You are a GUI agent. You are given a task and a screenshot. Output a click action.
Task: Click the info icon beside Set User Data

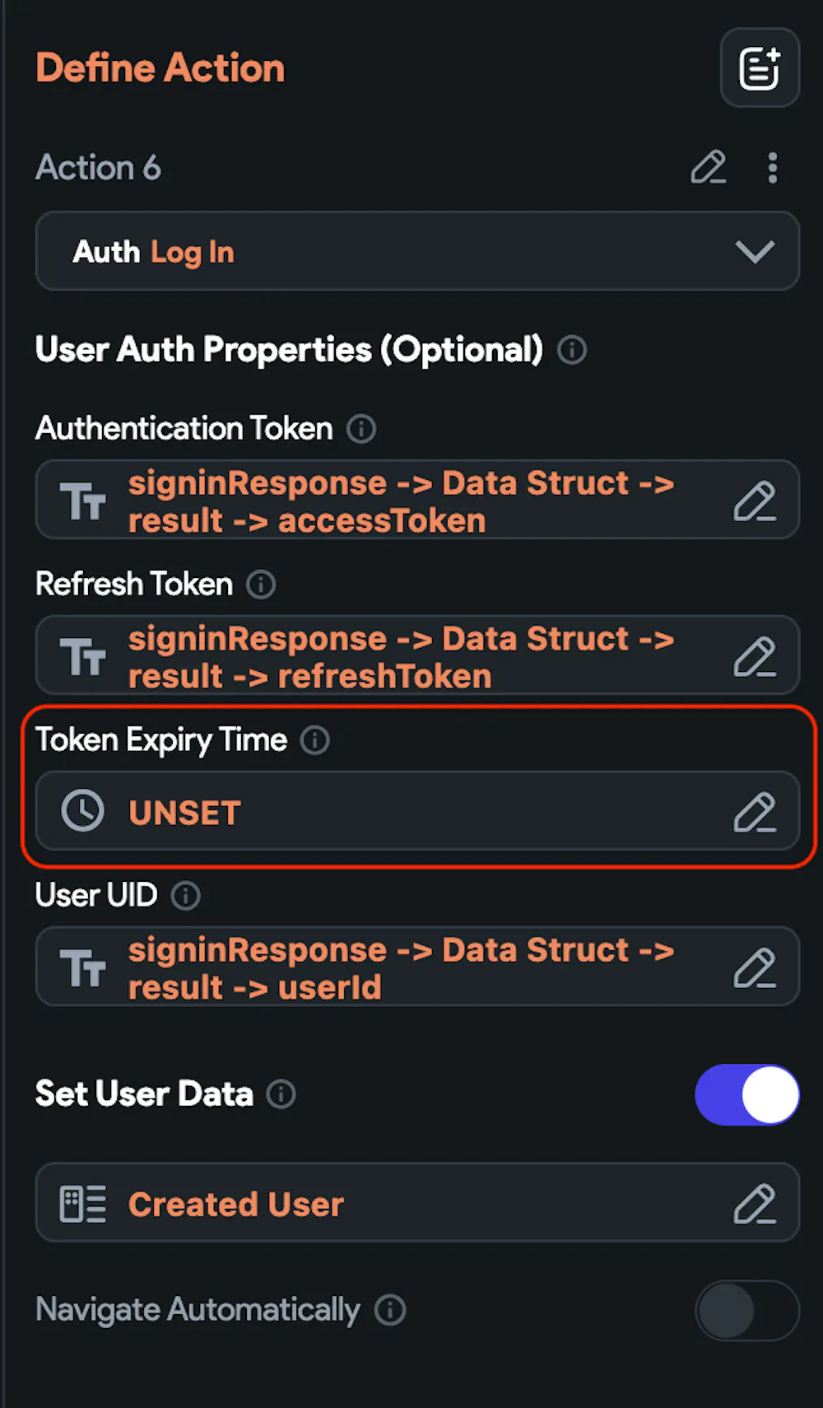(281, 1094)
